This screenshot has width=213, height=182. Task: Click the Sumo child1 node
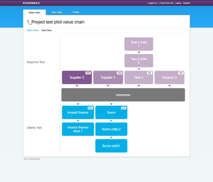click(111, 146)
